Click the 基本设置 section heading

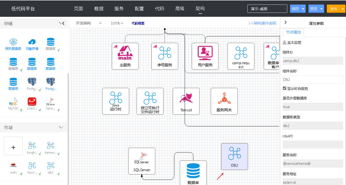click(x=292, y=43)
